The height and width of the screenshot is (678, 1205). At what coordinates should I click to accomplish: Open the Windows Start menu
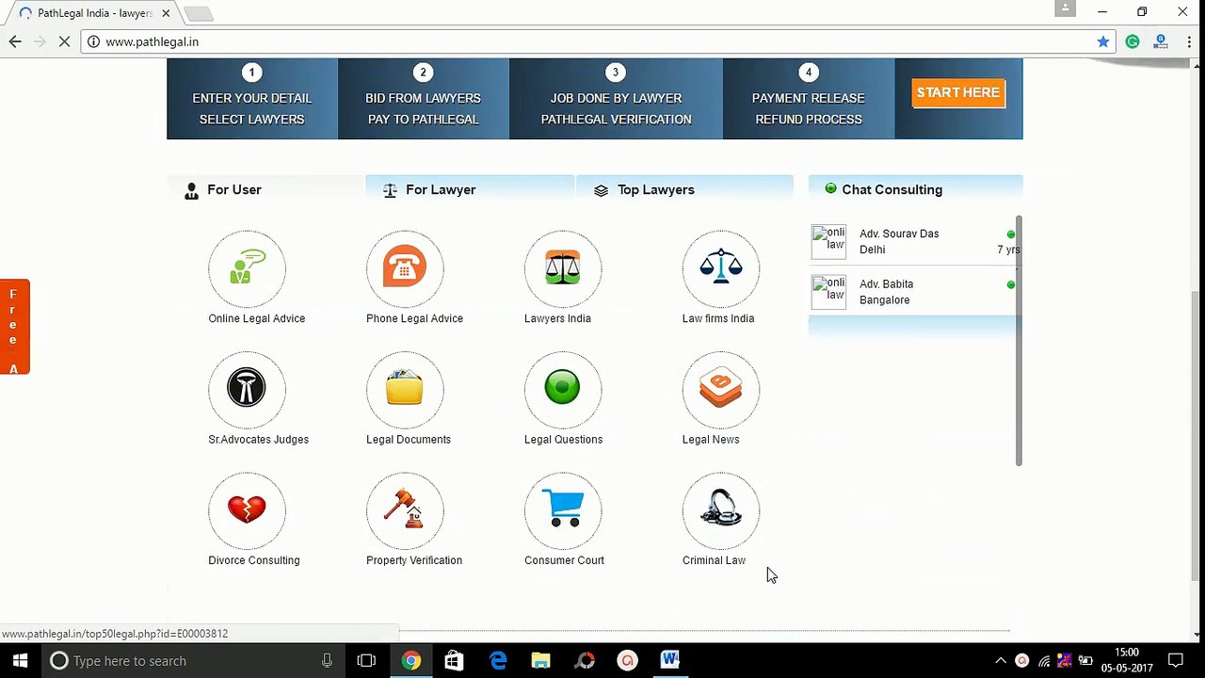(x=20, y=660)
